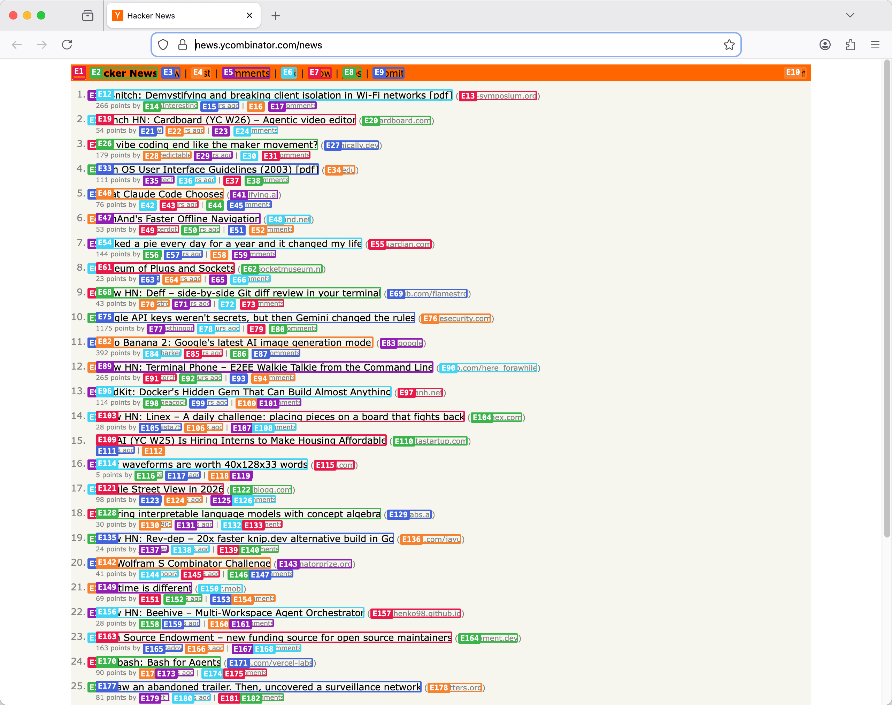Image resolution: width=892 pixels, height=705 pixels.
Task: Click the site security padlock icon
Action: 182,45
